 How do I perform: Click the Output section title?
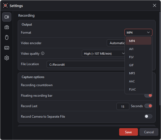pos(27,24)
